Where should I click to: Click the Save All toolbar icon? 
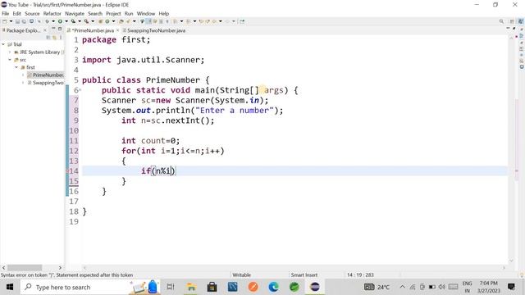(24, 21)
